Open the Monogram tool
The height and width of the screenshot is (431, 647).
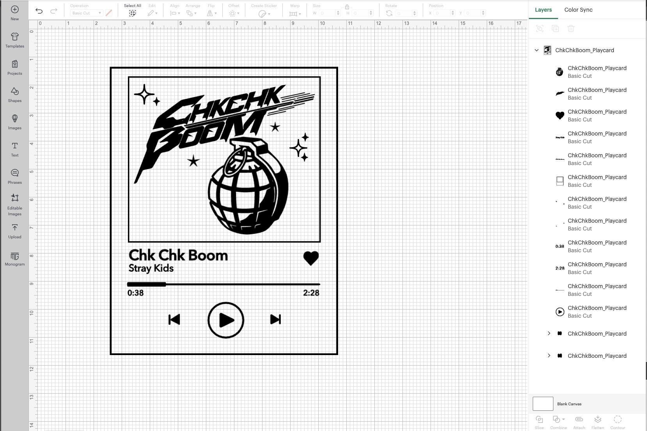coord(14,259)
